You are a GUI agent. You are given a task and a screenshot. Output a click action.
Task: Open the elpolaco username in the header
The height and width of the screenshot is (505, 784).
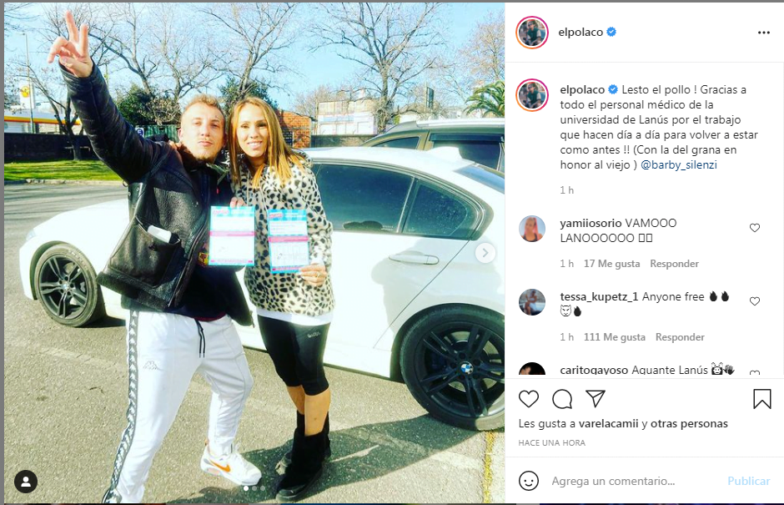click(580, 32)
